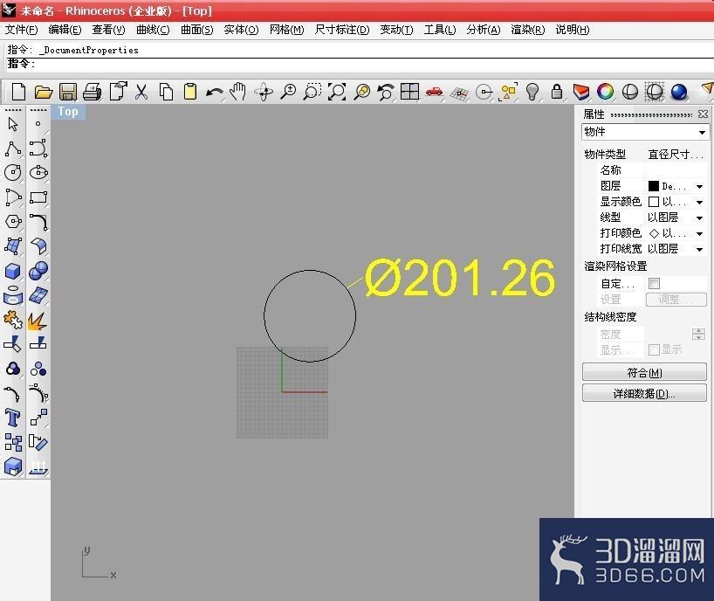Select the pointer selection tool
Viewport: 714px width, 601px height.
[13, 123]
